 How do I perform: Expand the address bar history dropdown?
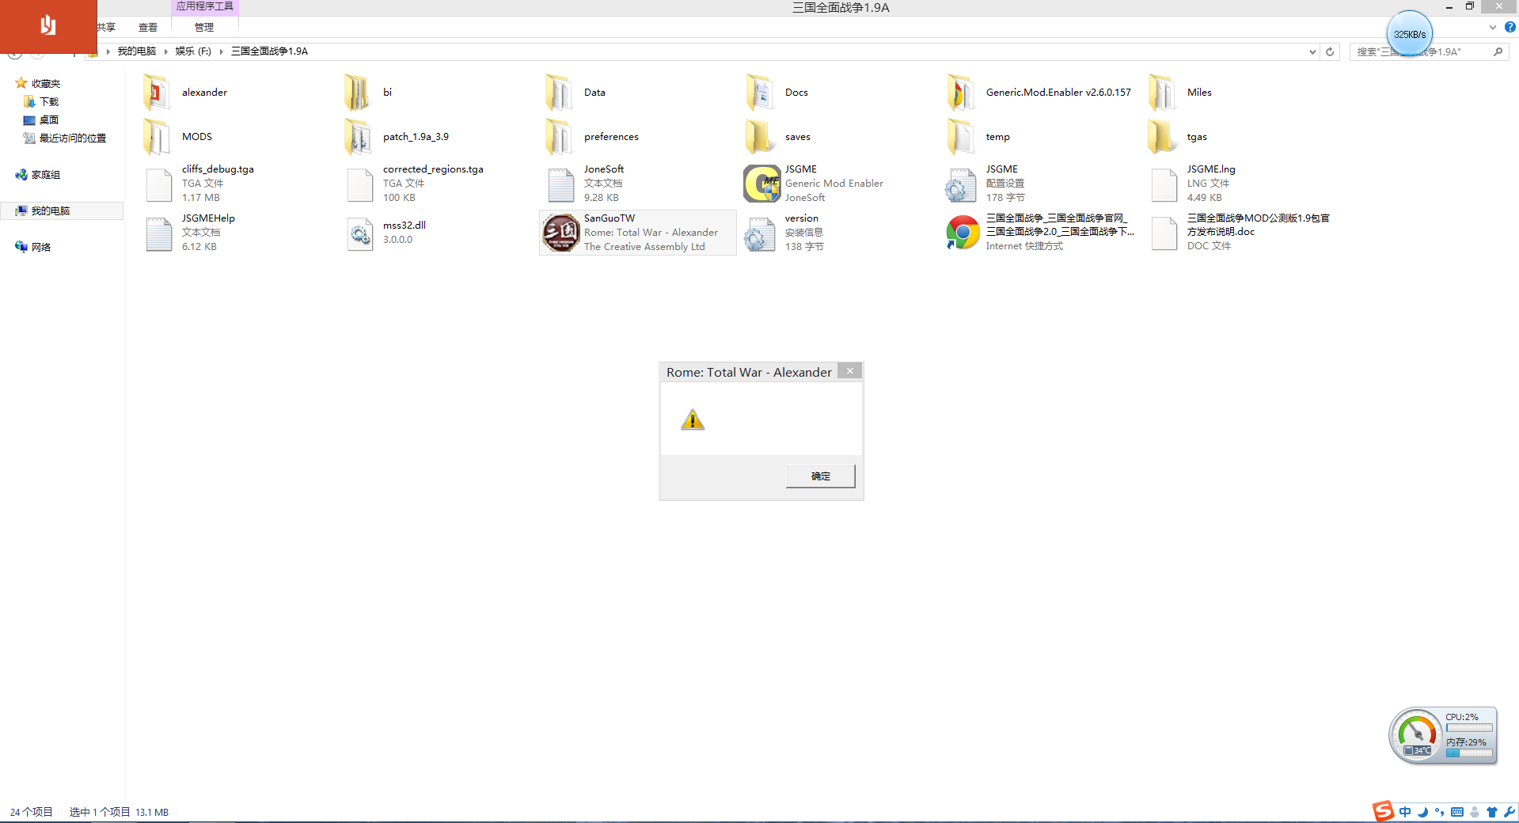1312,52
